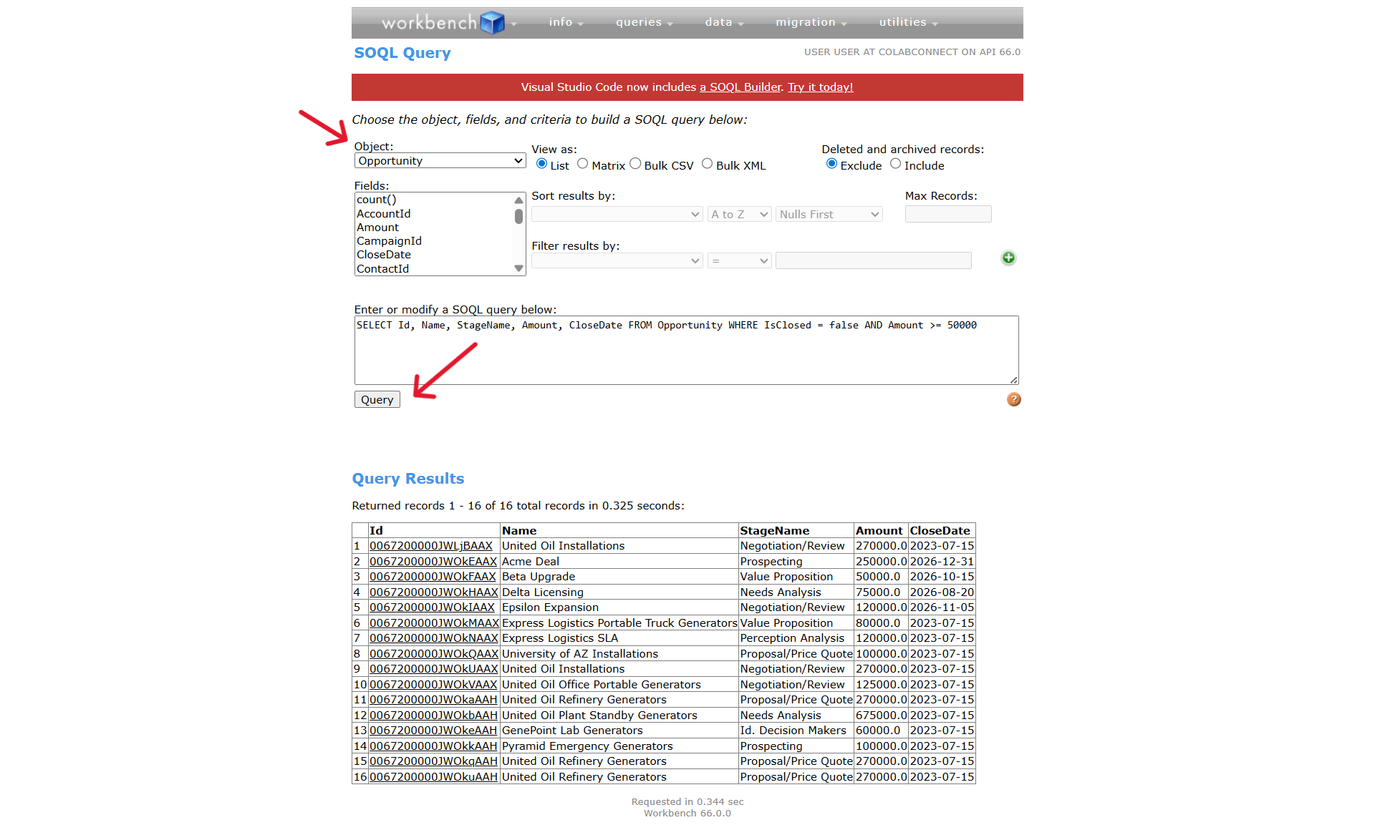Image resolution: width=1375 pixels, height=825 pixels.
Task: Open the filter operator equals dropdown
Action: click(739, 260)
